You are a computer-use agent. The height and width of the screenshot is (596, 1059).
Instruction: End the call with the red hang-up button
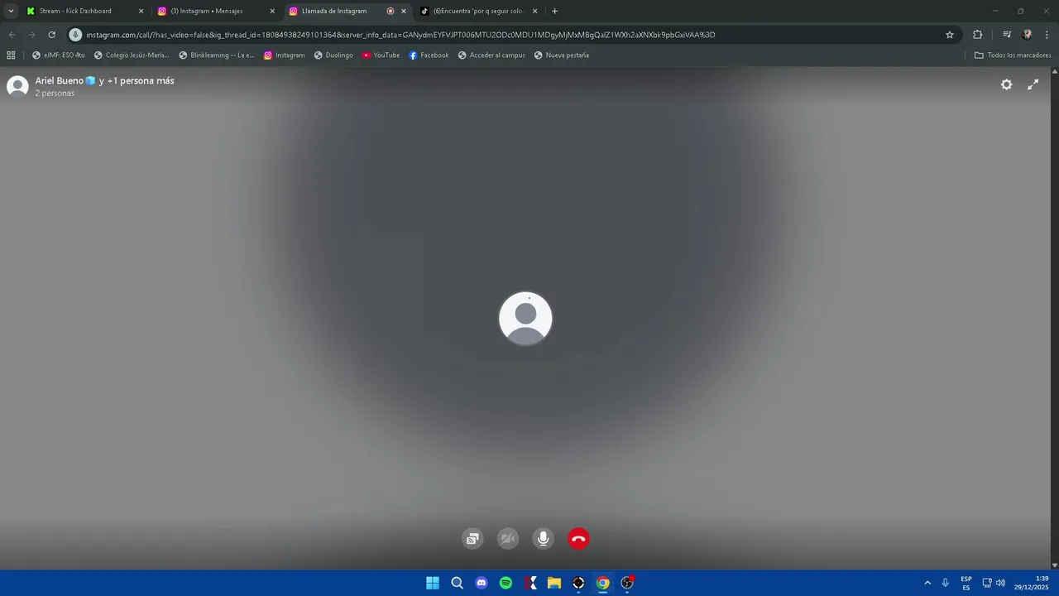578,539
